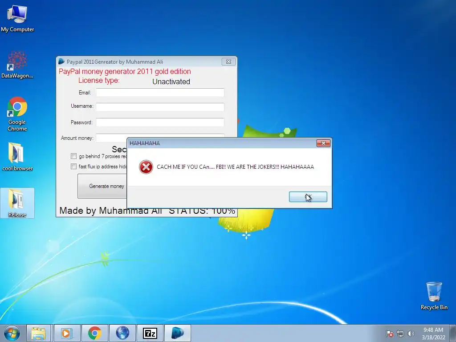Click the CACH ME IF YOU CAn message
The width and height of the screenshot is (456, 342).
235,167
